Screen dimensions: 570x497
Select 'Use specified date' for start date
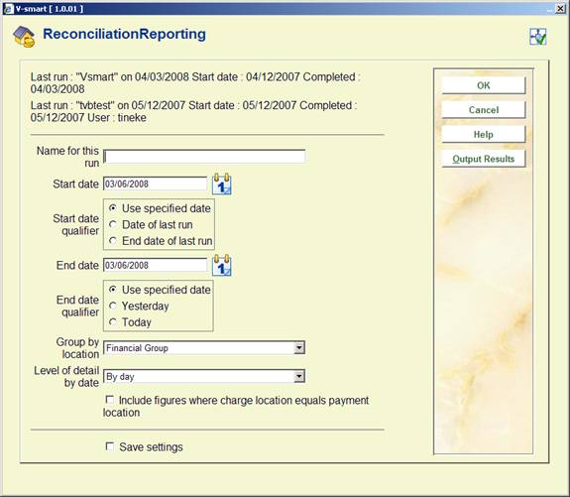pos(113,208)
